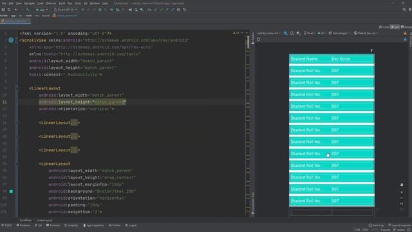Click the orange warning icon in design panel
Viewport: 412px width, 232px height.
click(405, 34)
